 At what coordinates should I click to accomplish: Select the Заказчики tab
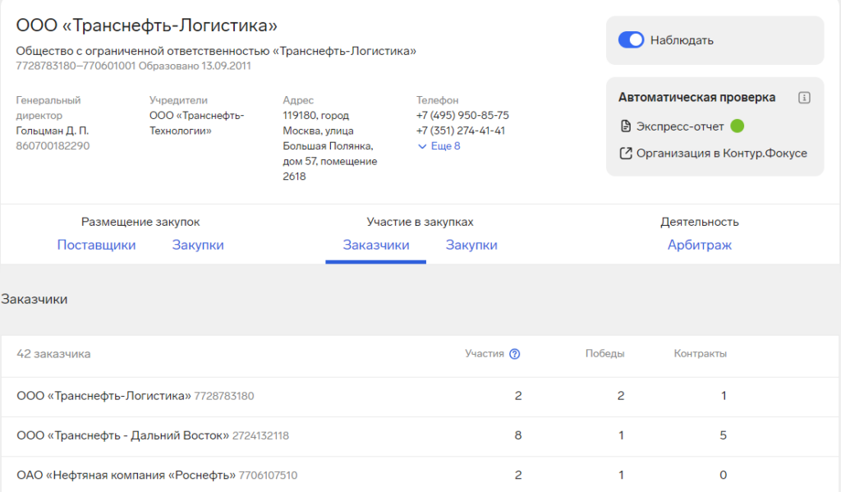[x=375, y=245]
